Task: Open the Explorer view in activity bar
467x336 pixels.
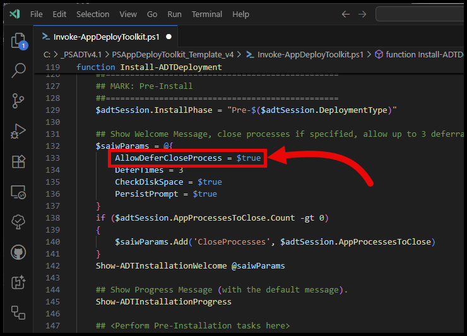Action: pos(18,41)
